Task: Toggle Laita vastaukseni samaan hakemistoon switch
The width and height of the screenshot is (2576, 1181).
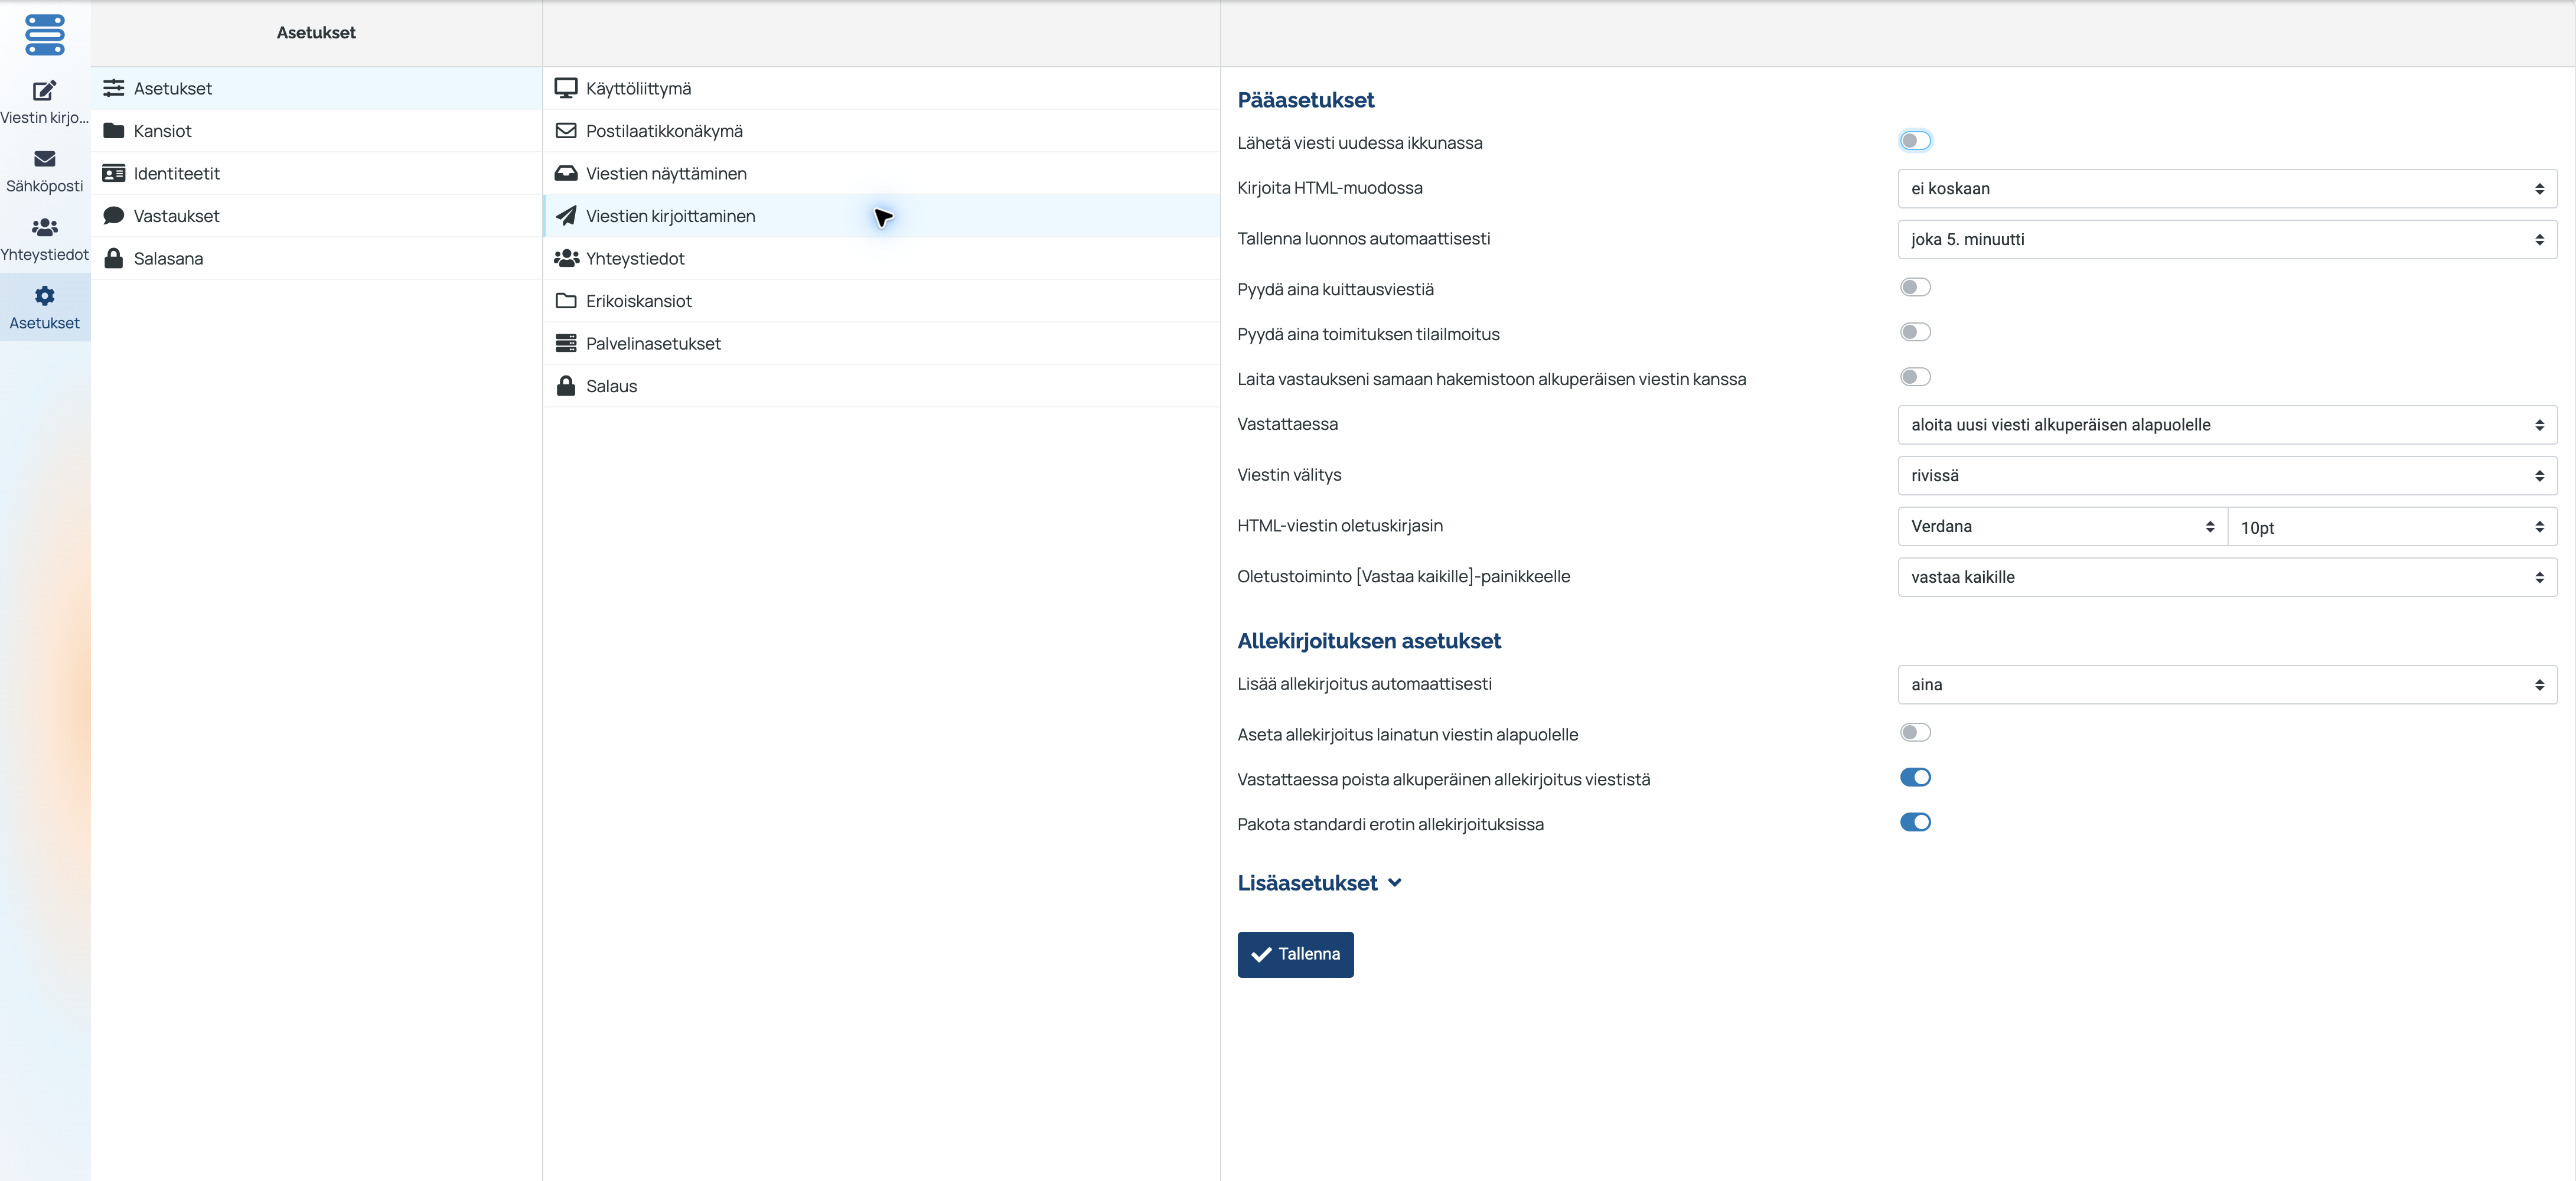Action: coord(1915,377)
